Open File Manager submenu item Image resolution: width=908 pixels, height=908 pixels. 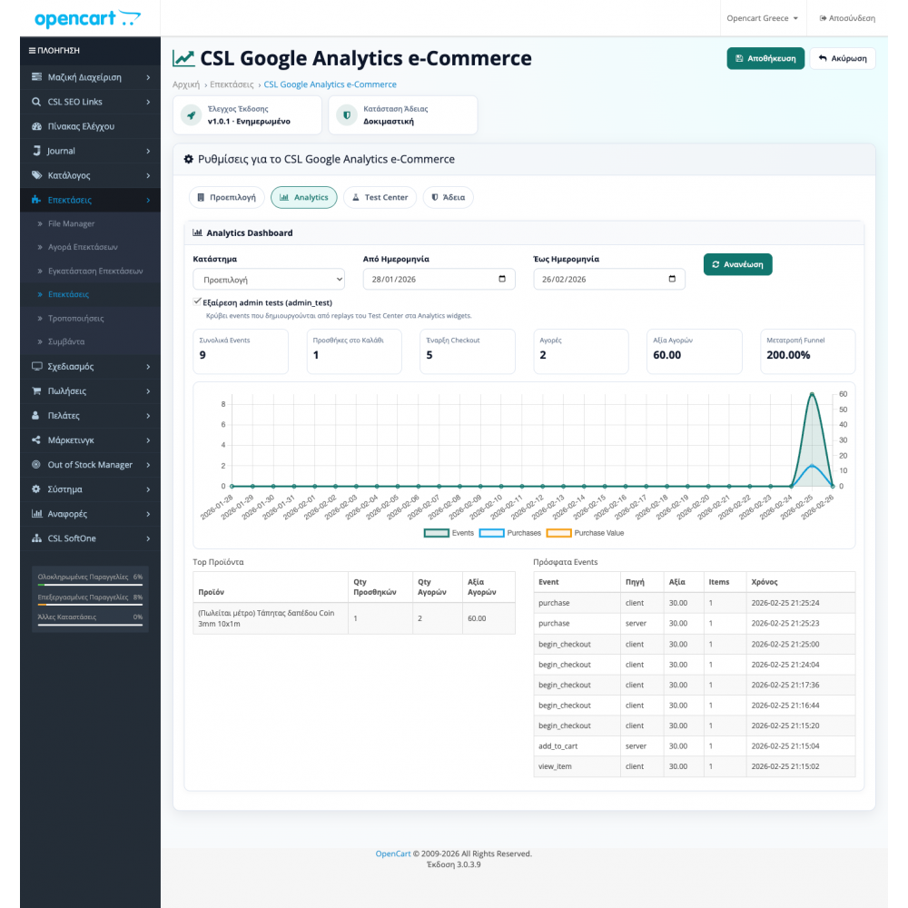[71, 223]
